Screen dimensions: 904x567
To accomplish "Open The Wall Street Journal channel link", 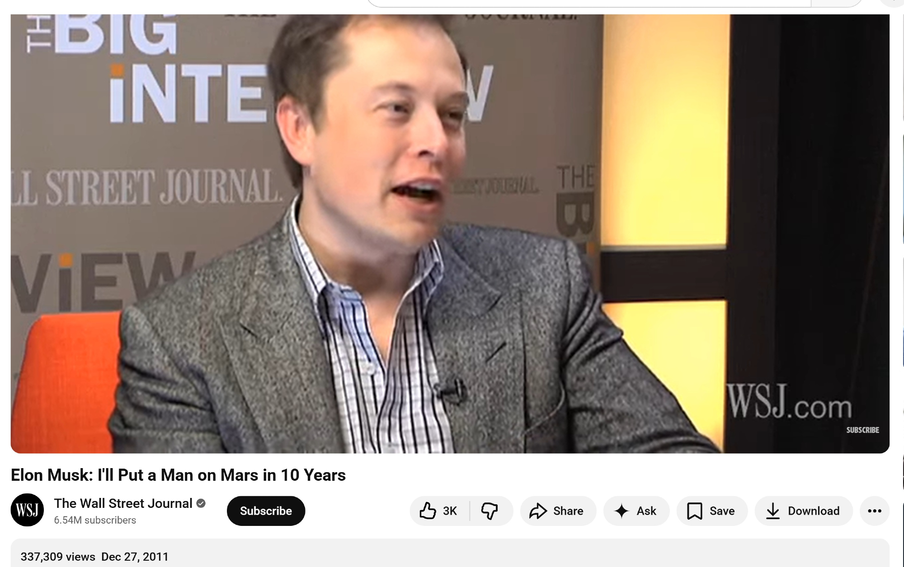I will pos(123,503).
